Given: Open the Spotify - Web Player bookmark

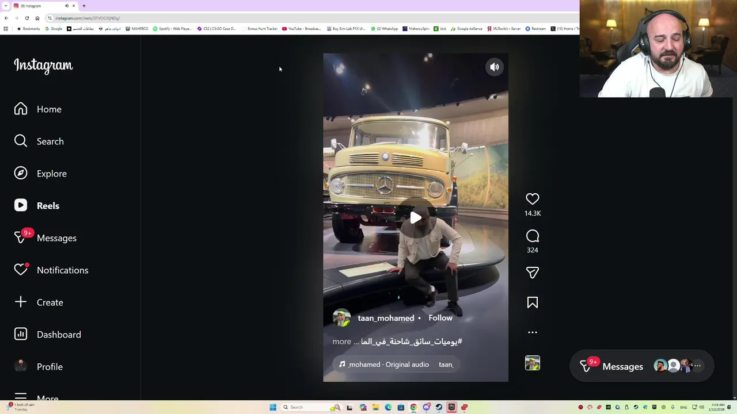Looking at the screenshot, I should tap(172, 29).
